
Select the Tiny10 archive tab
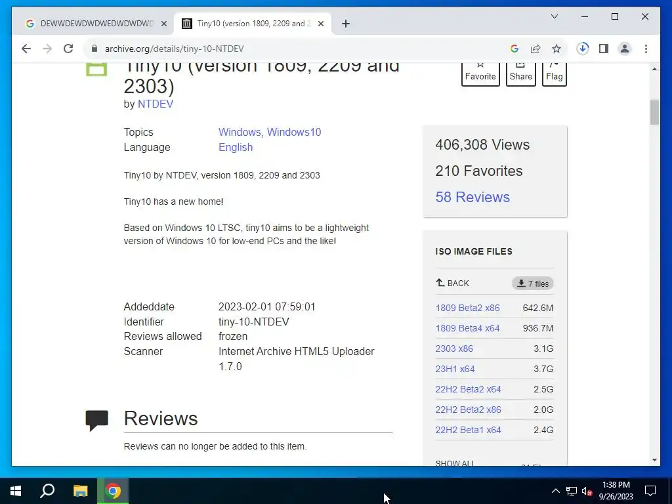(x=253, y=24)
